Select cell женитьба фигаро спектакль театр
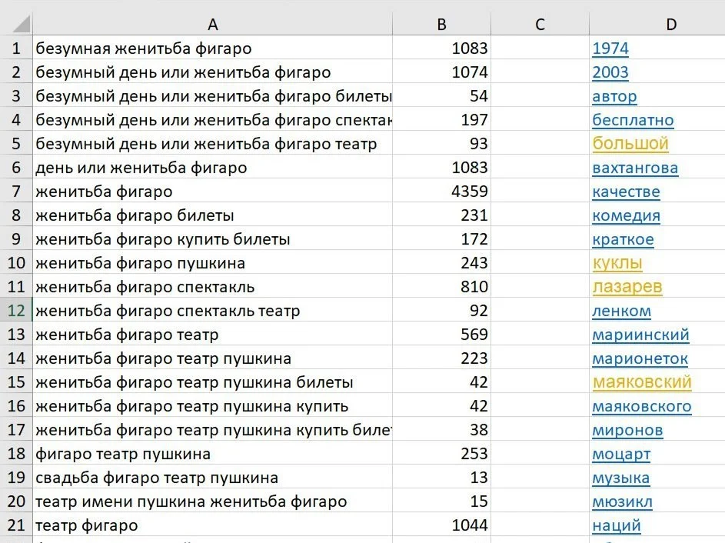The width and height of the screenshot is (725, 543). coord(213,311)
